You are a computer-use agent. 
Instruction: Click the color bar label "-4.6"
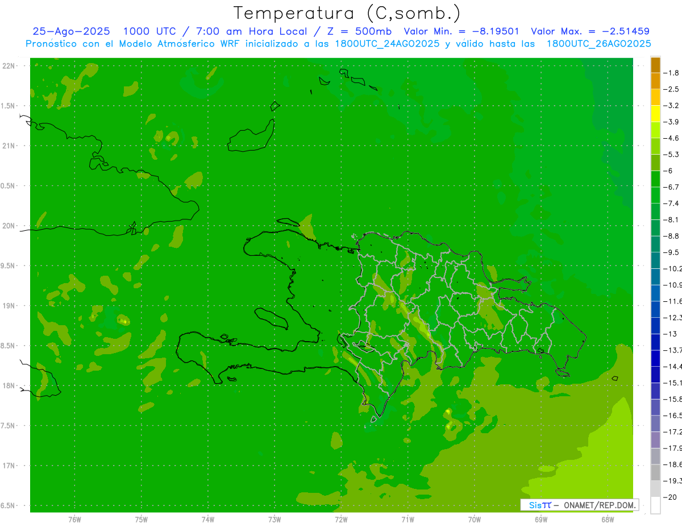[x=671, y=138]
